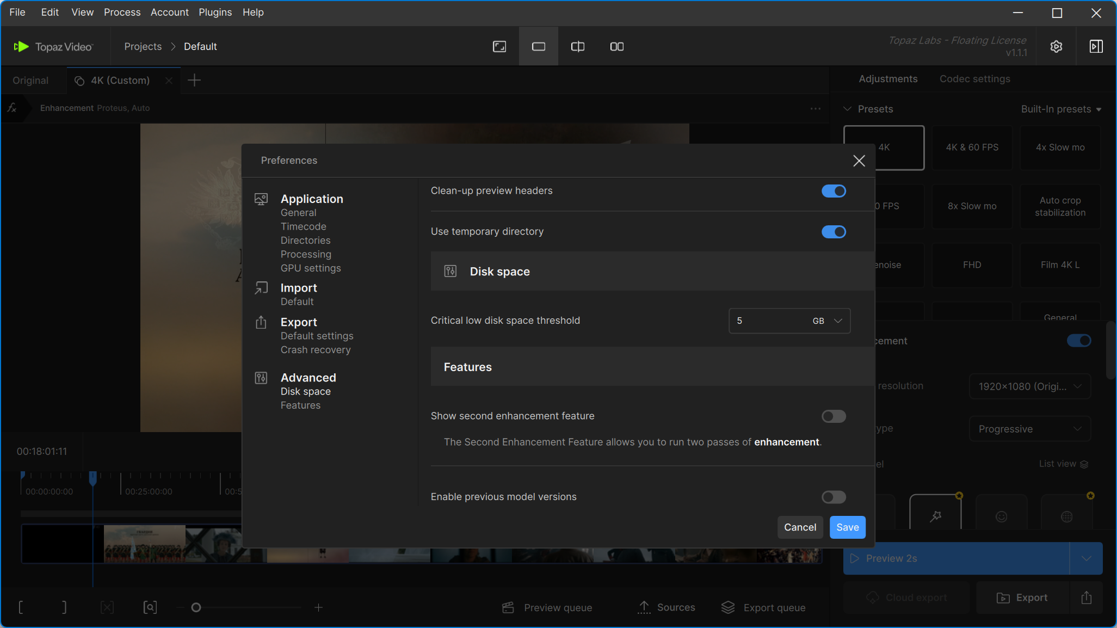Select single view layout icon
The image size is (1117, 628).
point(539,47)
